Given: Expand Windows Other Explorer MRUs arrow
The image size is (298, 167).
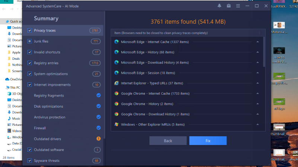Looking at the screenshot, I should [x=257, y=124].
